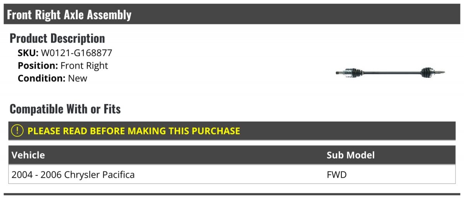This screenshot has width=464, height=199.
Task: Click the axle shaft center in the image
Action: pyautogui.click(x=392, y=72)
